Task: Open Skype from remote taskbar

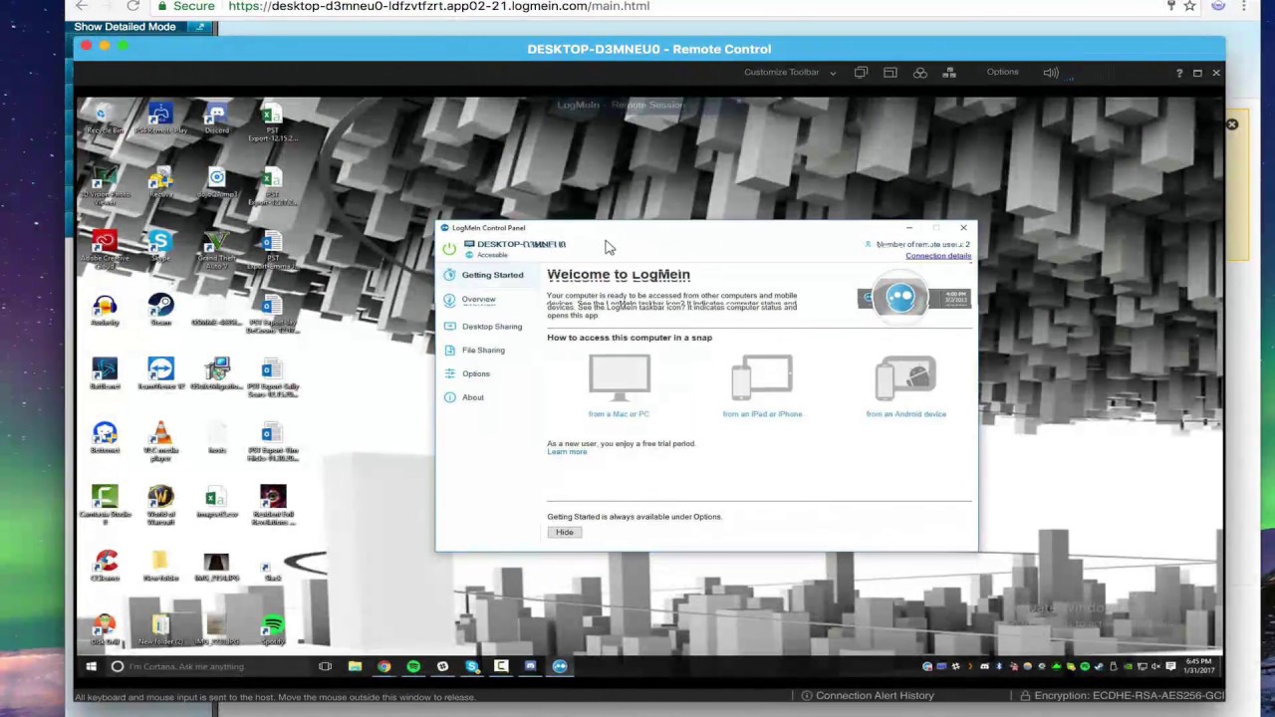Action: pyautogui.click(x=472, y=666)
